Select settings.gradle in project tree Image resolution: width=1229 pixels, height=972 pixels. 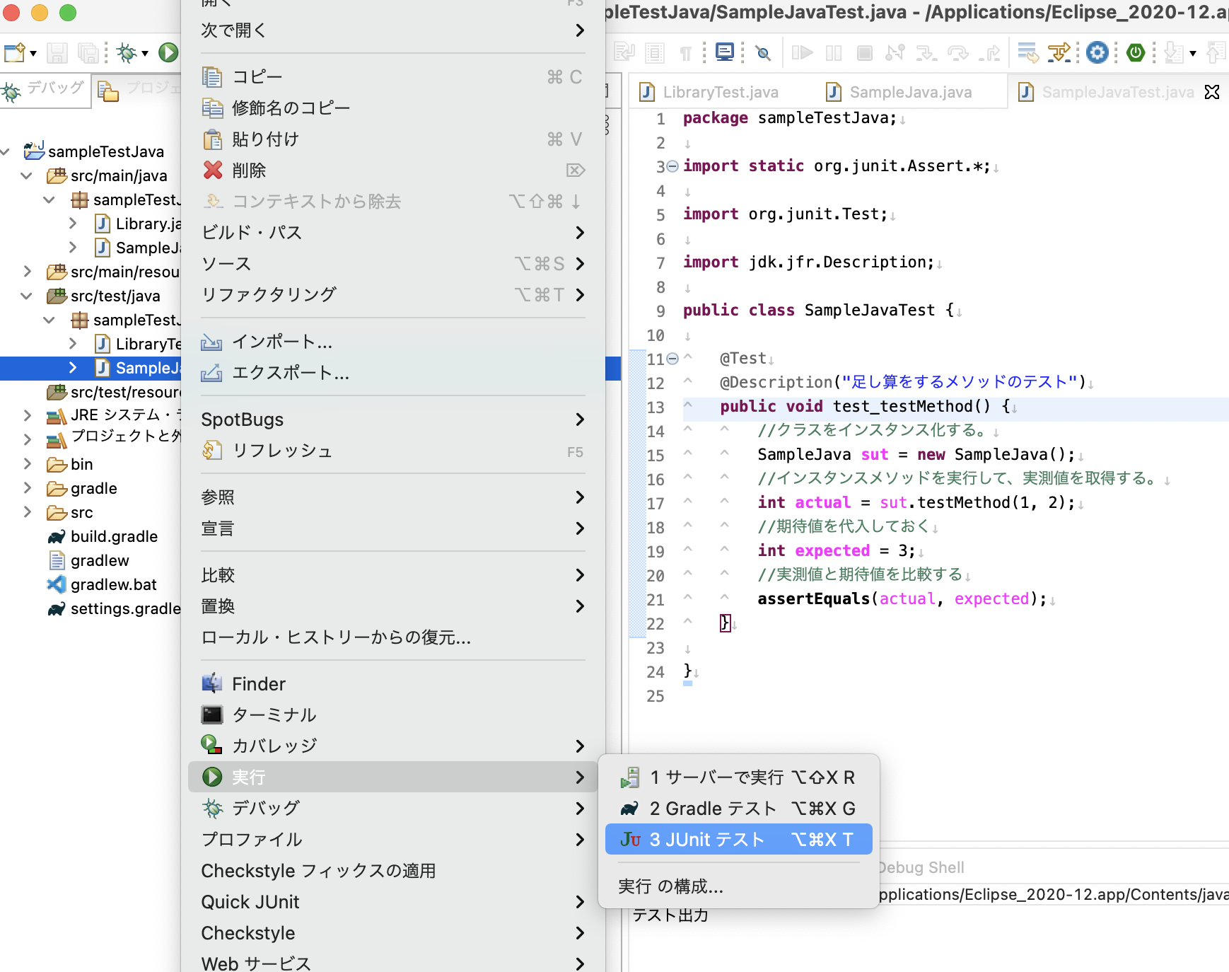pos(114,608)
